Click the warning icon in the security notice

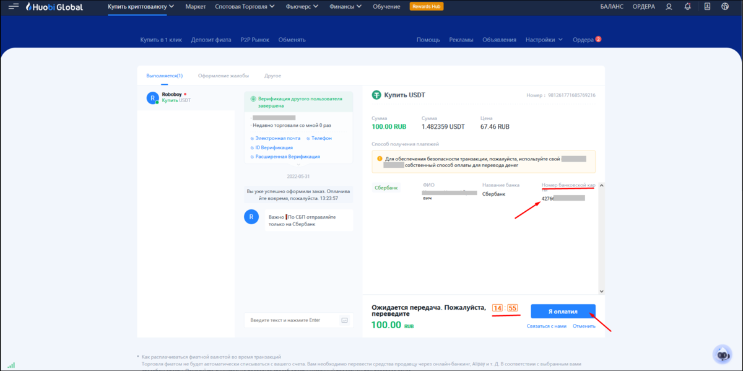point(380,159)
